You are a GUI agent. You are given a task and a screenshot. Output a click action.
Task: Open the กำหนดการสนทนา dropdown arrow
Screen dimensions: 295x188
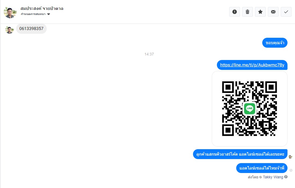pos(49,14)
